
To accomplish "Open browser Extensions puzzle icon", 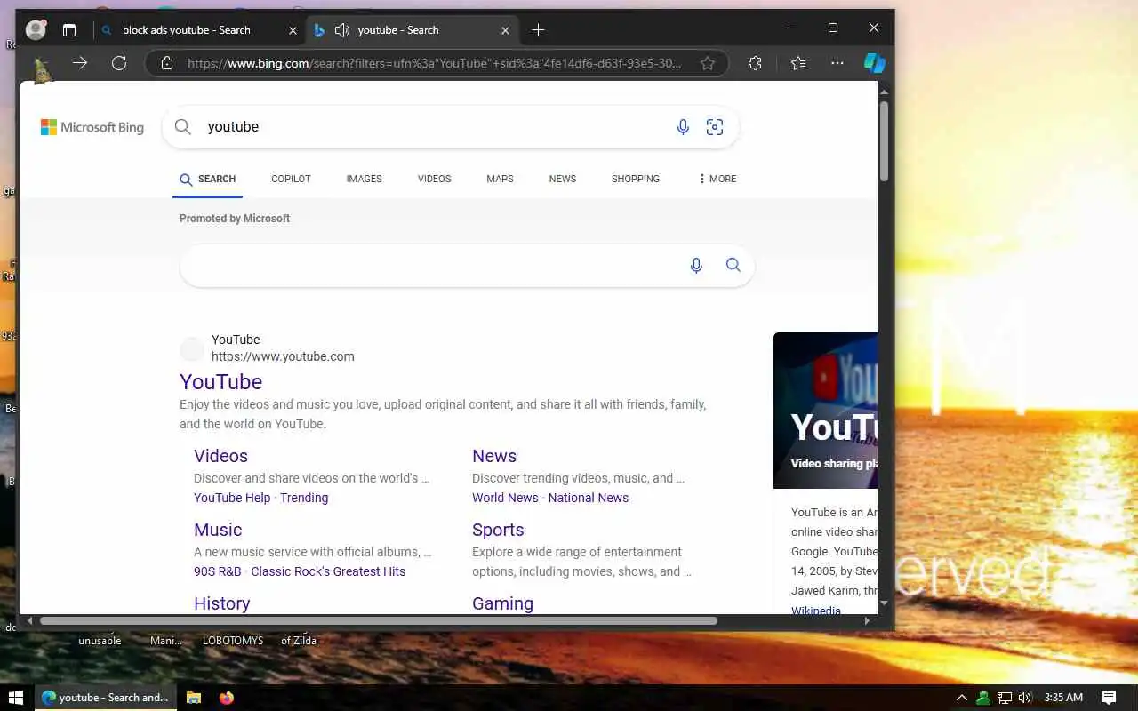I will click(755, 63).
